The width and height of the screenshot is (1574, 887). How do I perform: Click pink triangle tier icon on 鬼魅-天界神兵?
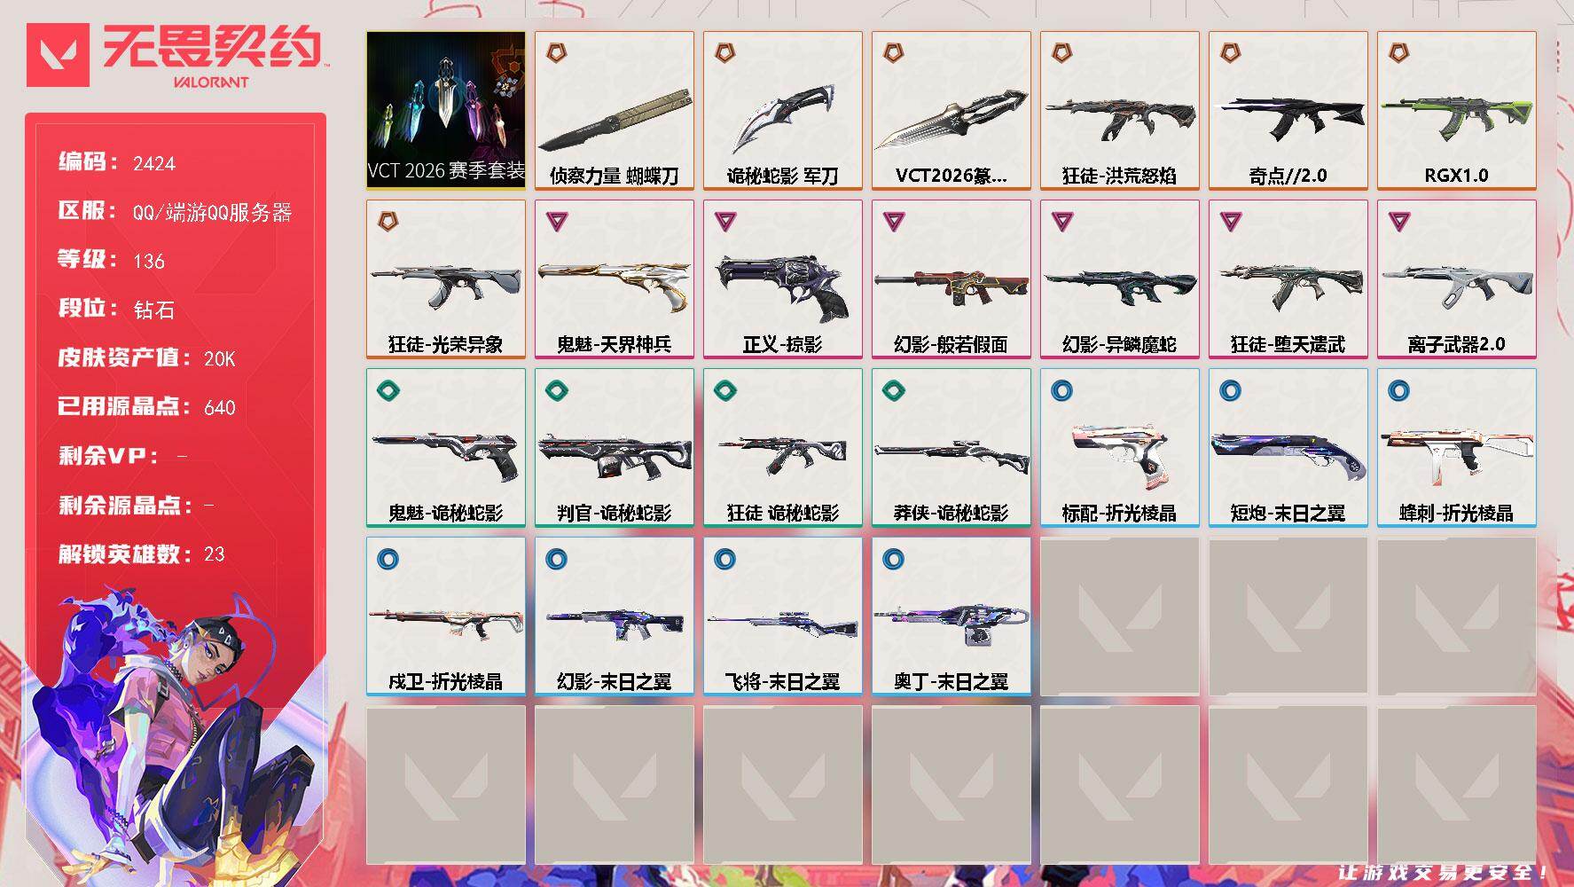pos(556,221)
